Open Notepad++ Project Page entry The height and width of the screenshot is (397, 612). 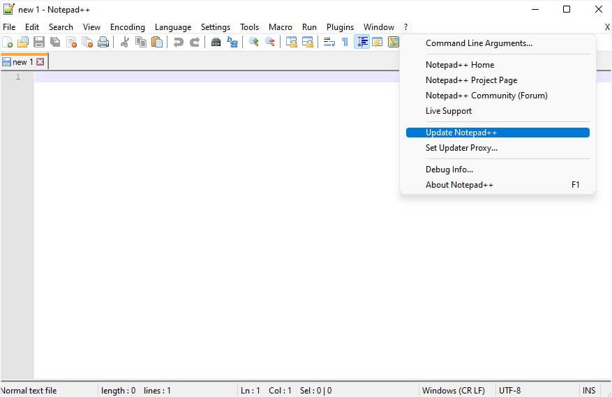click(498, 80)
